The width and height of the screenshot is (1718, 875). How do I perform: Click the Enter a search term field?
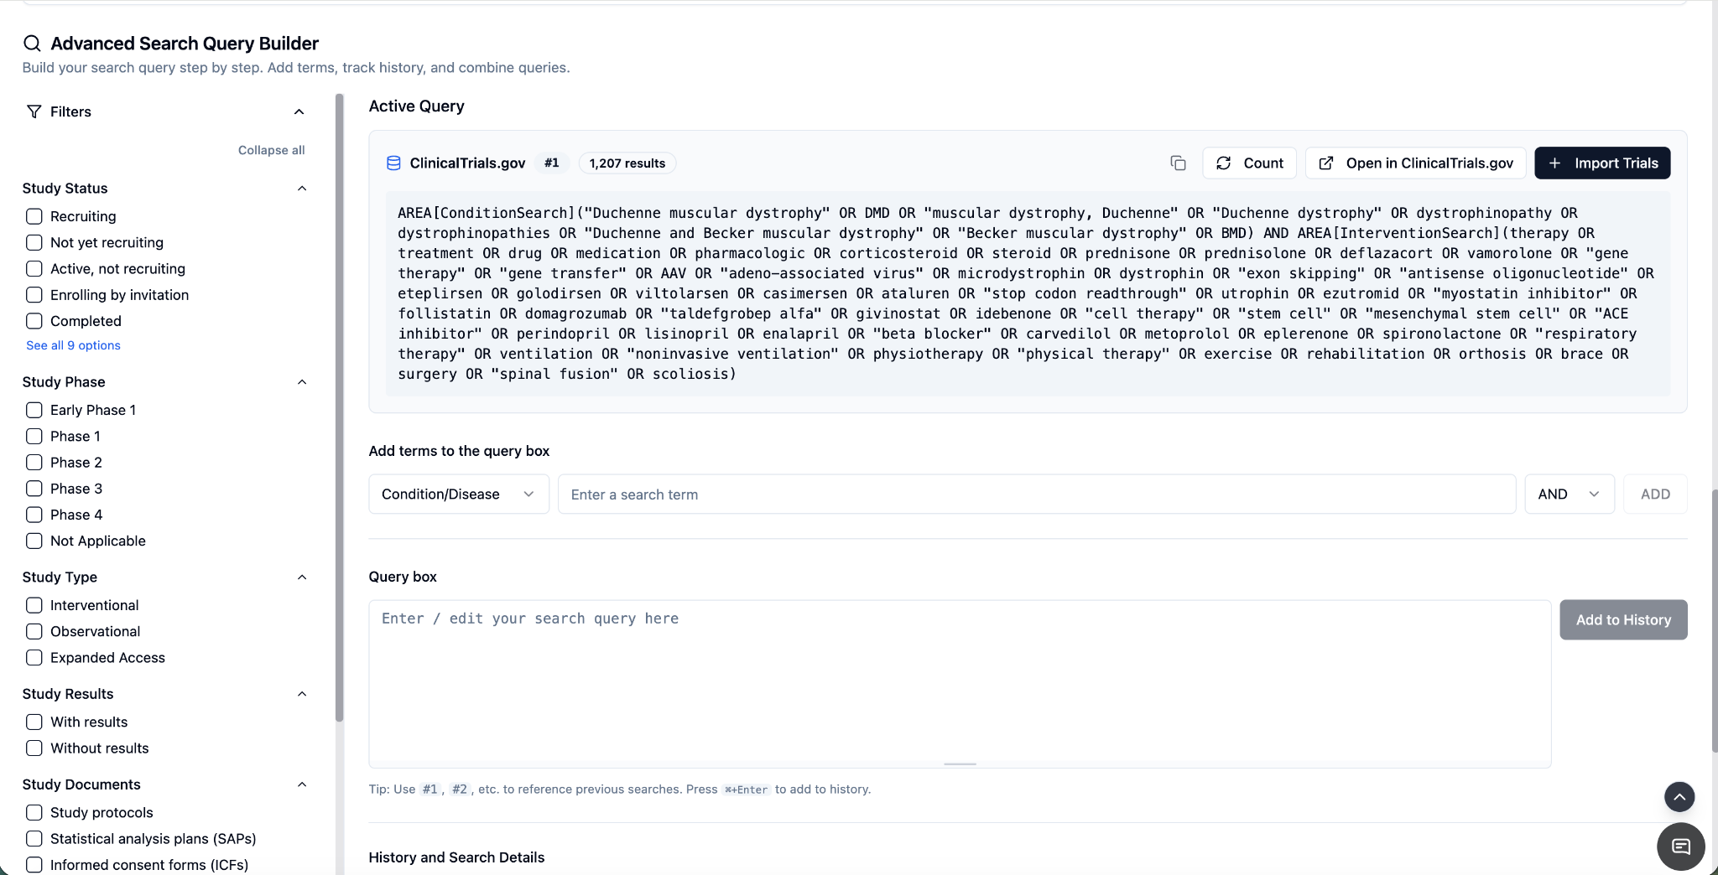(1037, 494)
